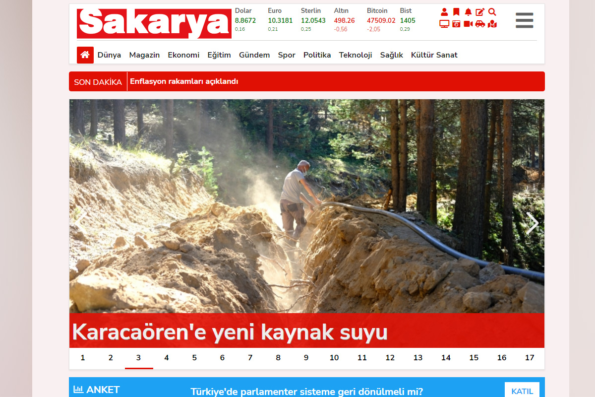The image size is (595, 397).
Task: Jump to slide 2
Action: click(111, 358)
